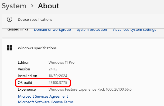This screenshot has height=106, width=164.
Task: Select the OS build number 26100.3775
Action: pos(58,83)
